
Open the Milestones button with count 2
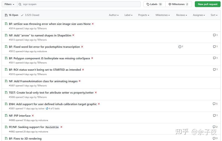point(178,4)
